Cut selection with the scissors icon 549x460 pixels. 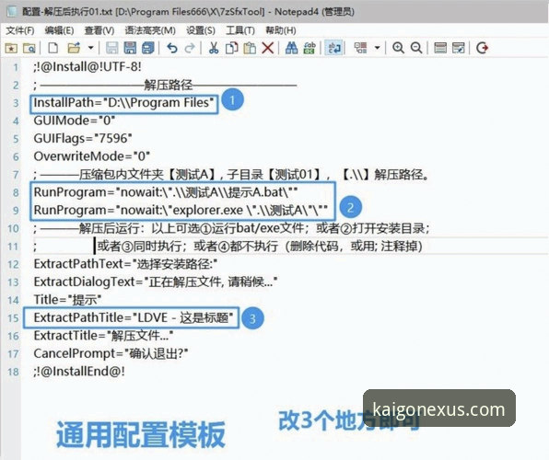coord(214,48)
